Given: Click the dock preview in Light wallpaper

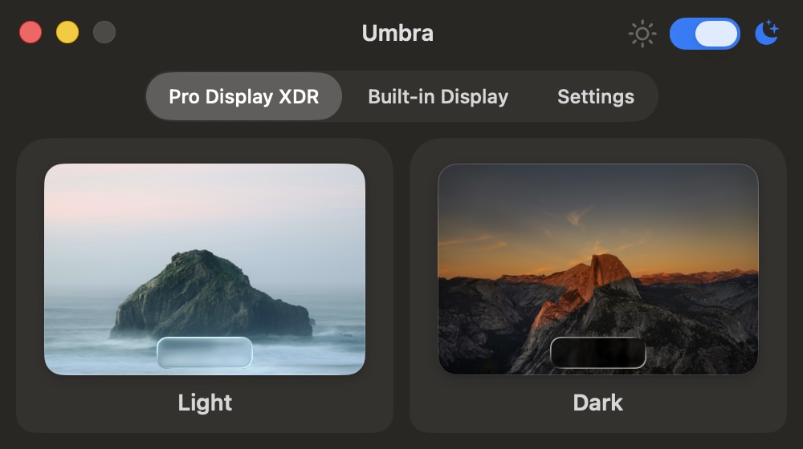Looking at the screenshot, I should [205, 353].
